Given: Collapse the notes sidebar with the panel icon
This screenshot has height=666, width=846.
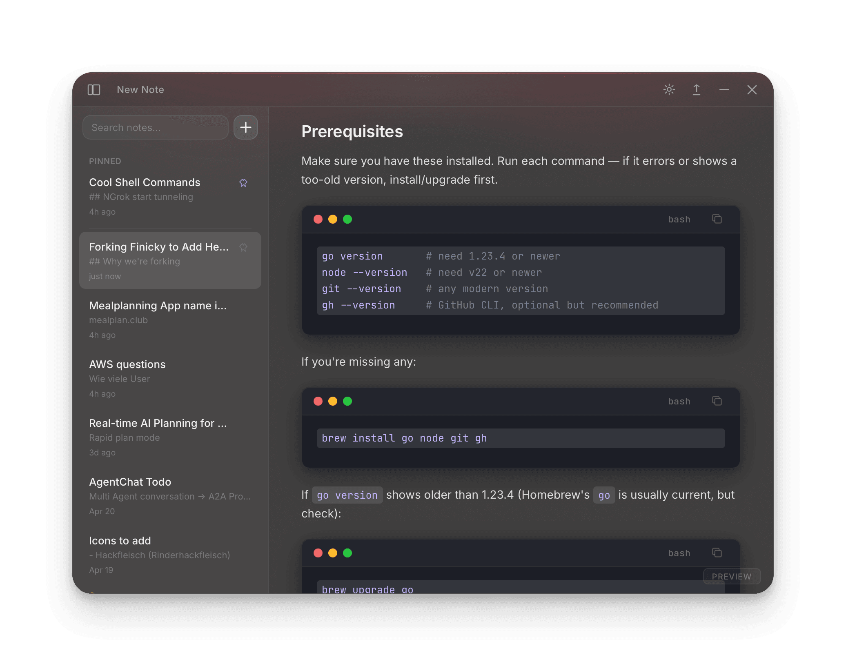Looking at the screenshot, I should [x=94, y=90].
